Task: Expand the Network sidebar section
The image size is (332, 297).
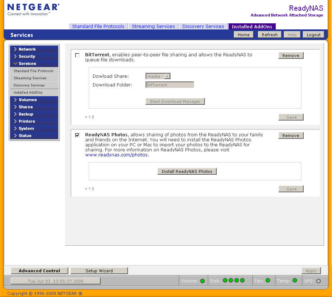Action: [34, 49]
